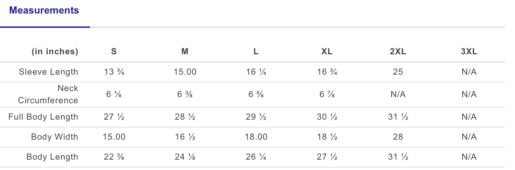Click the Sleeve Length row label
This screenshot has width=515, height=170.
point(48,72)
